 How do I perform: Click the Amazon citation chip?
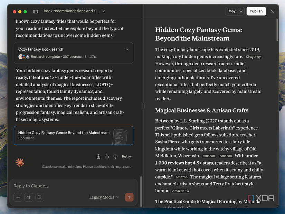pyautogui.click(x=209, y=156)
